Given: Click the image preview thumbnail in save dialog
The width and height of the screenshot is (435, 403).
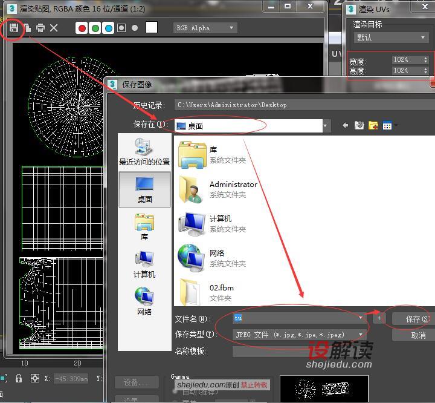Looking at the screenshot, I should click(324, 388).
